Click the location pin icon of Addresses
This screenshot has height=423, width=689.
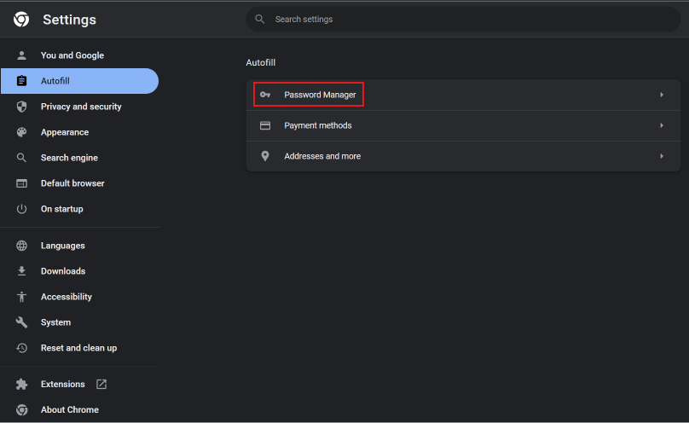pos(265,156)
